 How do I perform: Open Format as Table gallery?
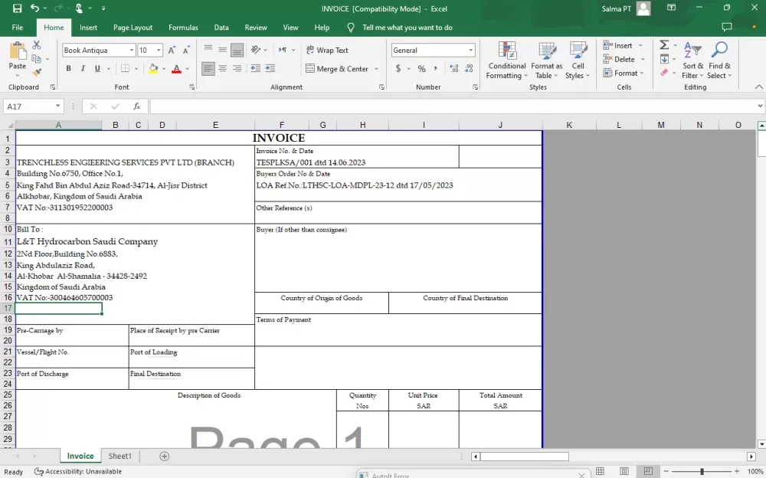pos(547,61)
